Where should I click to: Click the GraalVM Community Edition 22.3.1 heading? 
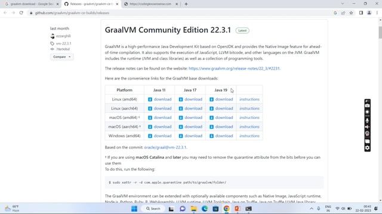tap(168, 30)
